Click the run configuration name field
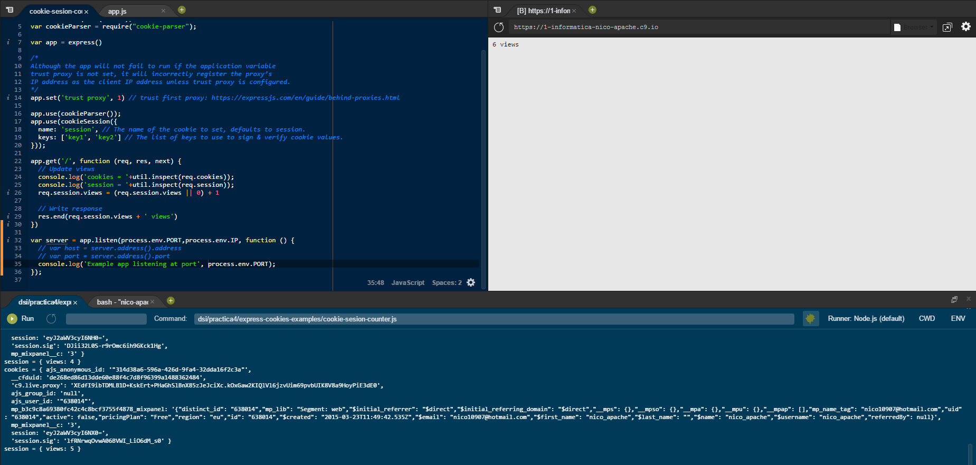Screen dimensions: 976x465 tap(106, 319)
